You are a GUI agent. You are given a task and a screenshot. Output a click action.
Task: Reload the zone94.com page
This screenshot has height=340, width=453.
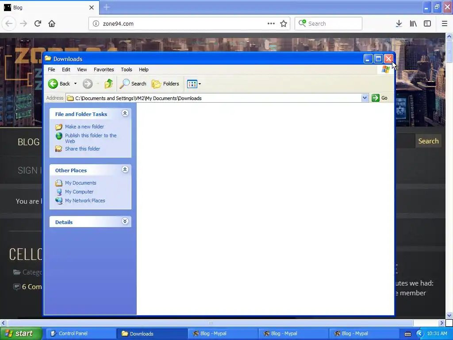coord(38,24)
